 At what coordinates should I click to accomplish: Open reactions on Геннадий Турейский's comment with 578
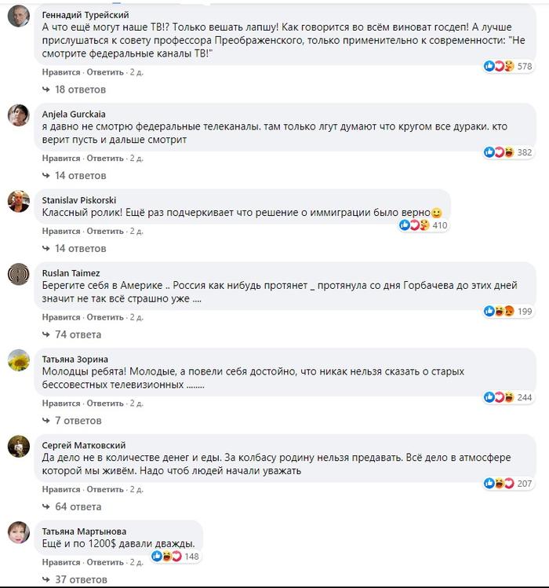(x=508, y=67)
